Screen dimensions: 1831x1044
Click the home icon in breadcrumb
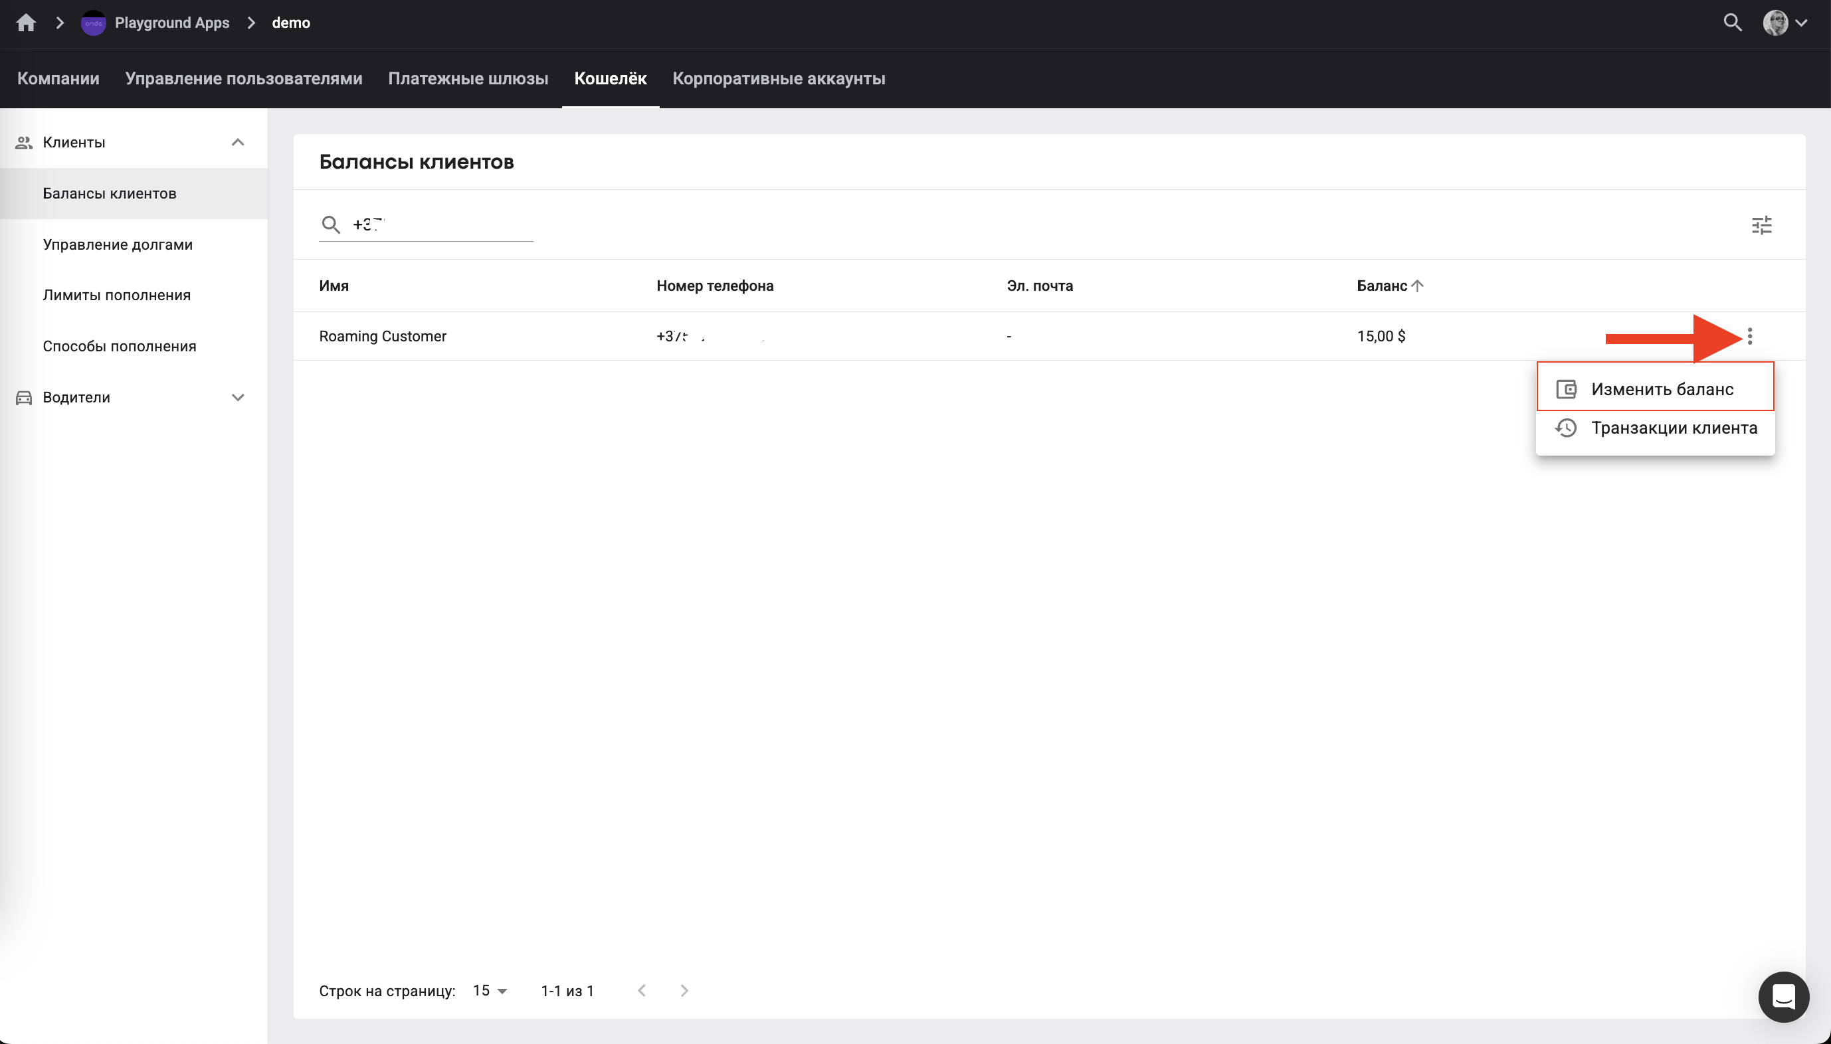click(26, 23)
